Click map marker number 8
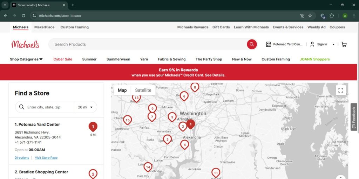The width and height of the screenshot is (359, 179). 195,87
